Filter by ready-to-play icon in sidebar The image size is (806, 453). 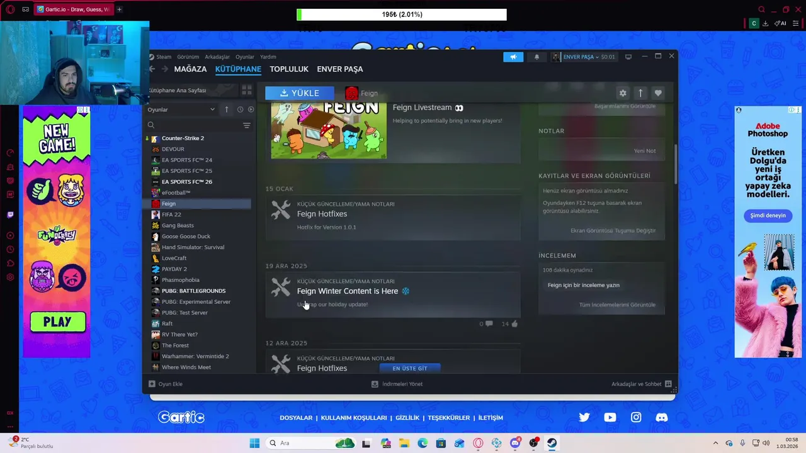pos(251,109)
